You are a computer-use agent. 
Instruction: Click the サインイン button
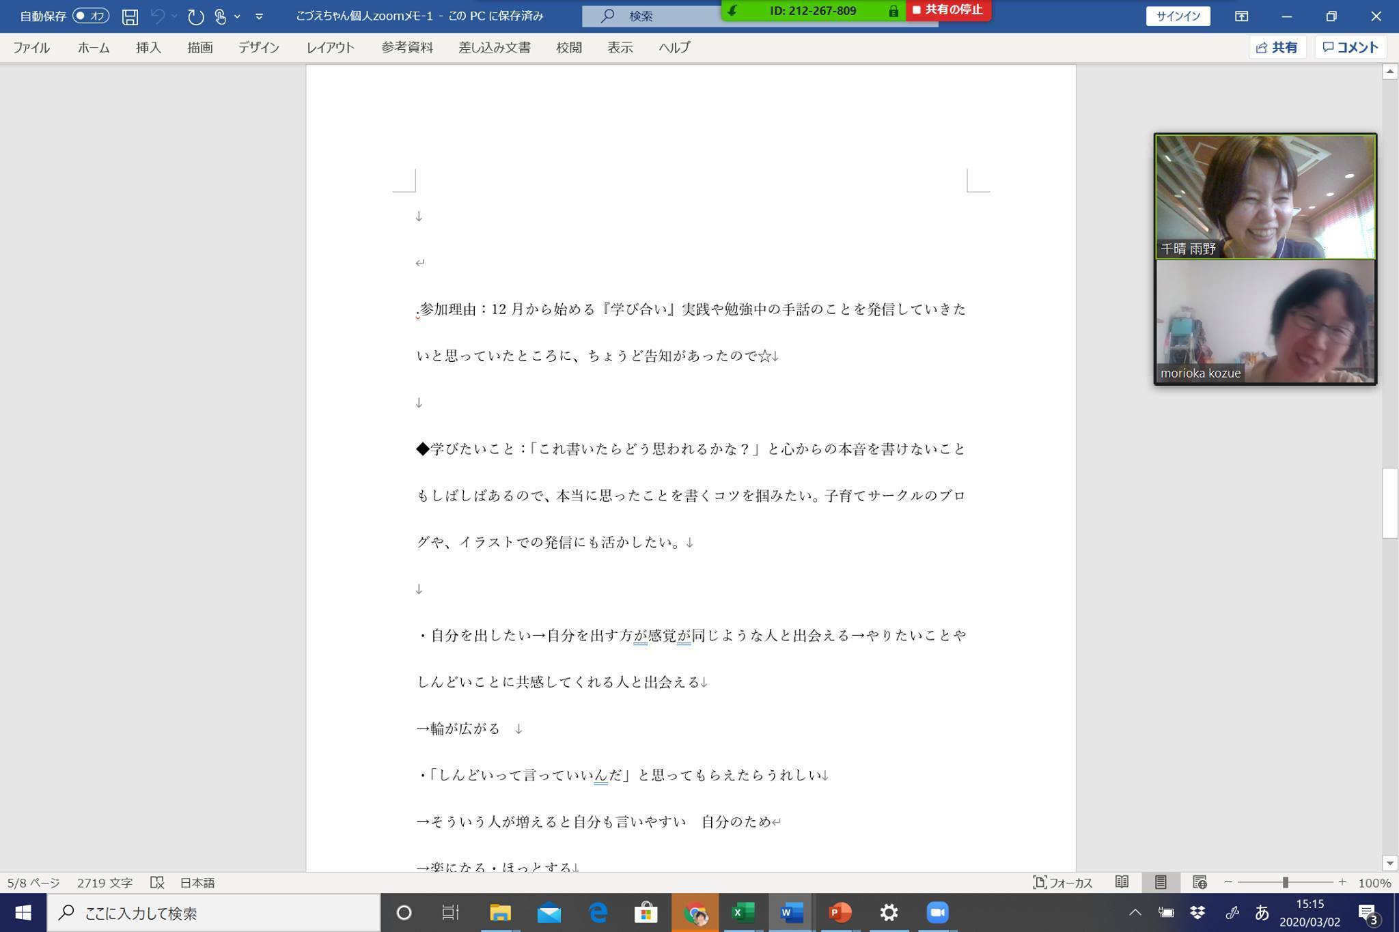[1178, 16]
